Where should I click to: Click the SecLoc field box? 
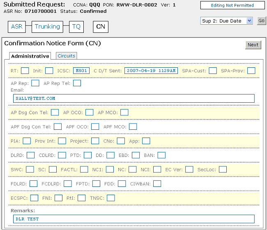point(223,169)
